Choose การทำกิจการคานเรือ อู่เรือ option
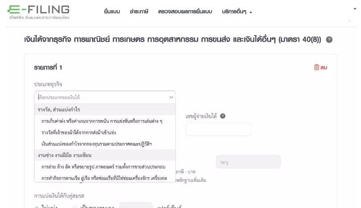The width and height of the screenshot is (361, 208). [x=105, y=178]
